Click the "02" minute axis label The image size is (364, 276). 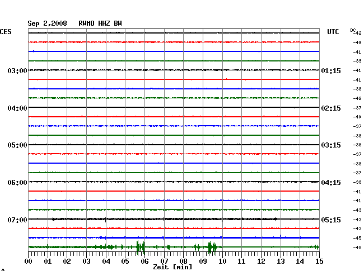coord(67,261)
